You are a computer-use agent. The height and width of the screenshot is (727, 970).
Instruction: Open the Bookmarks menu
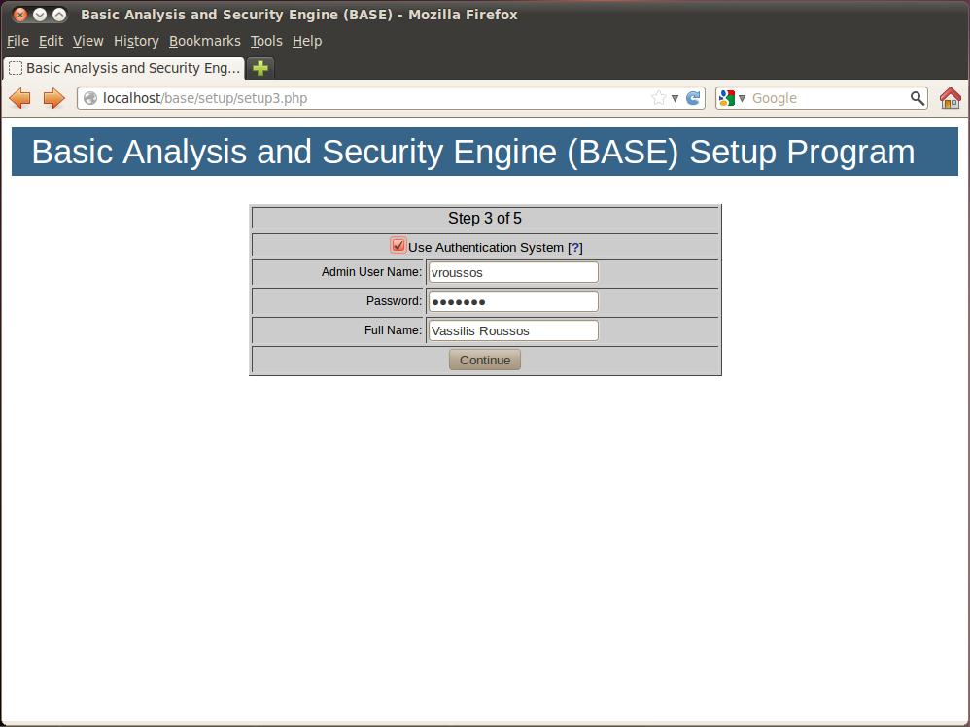click(205, 41)
